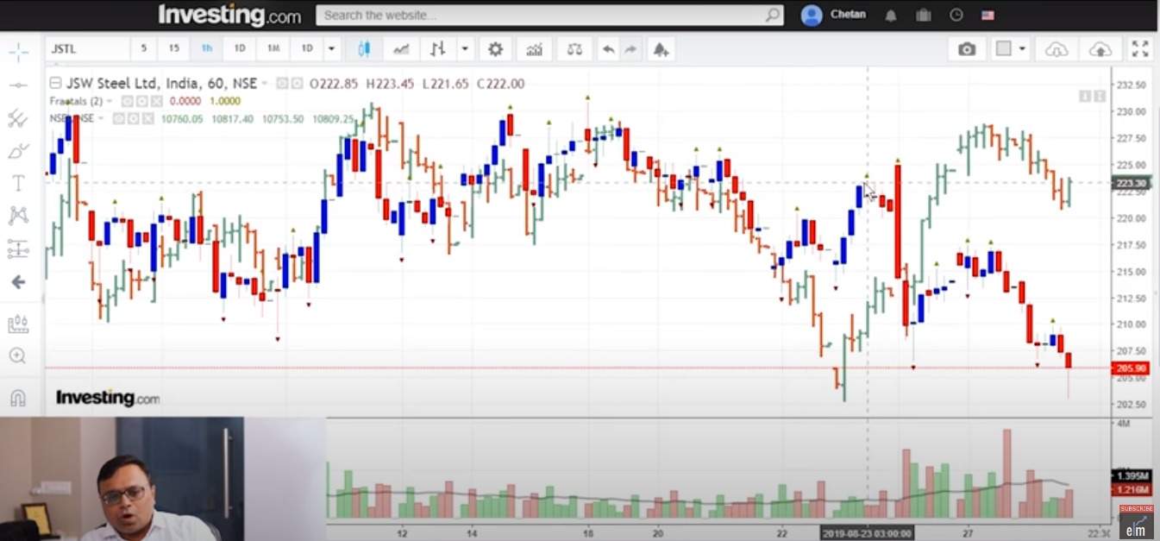Open the extra intervals dropdown arrow
Image resolution: width=1160 pixels, height=541 pixels.
(331, 49)
